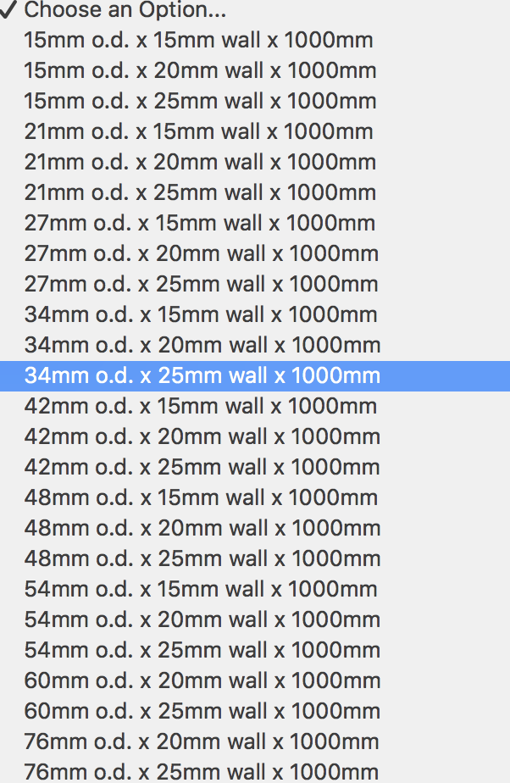Choose 15mm o.d. x 15mm wall option

(x=199, y=40)
